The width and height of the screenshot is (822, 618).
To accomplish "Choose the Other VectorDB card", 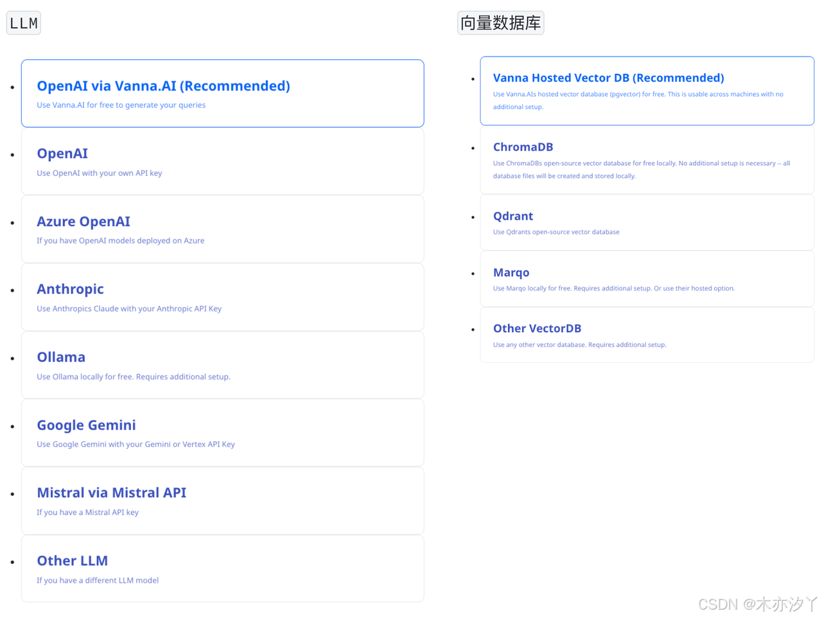I will coord(647,335).
